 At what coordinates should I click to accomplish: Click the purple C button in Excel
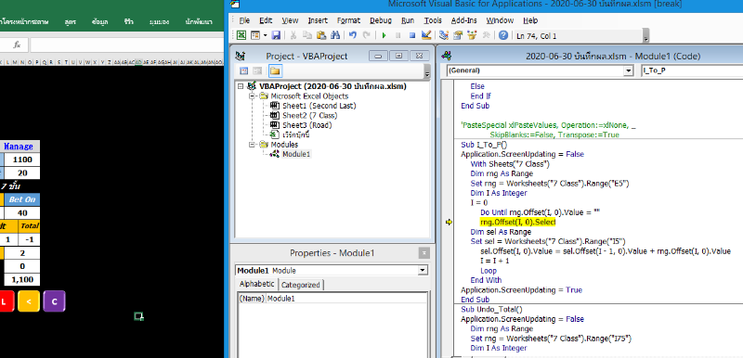tap(54, 301)
